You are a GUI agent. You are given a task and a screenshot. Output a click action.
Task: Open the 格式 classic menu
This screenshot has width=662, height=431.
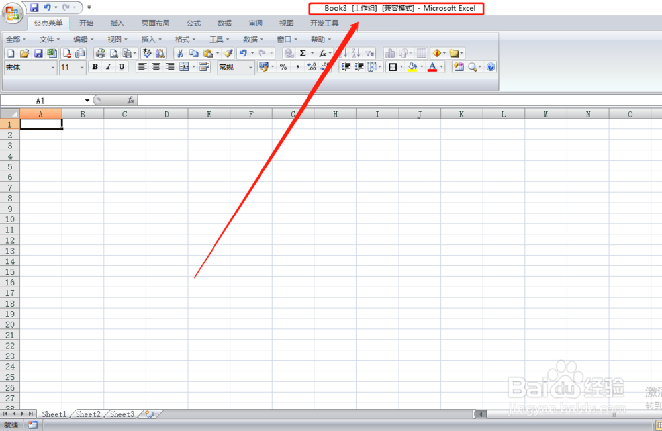tap(185, 40)
